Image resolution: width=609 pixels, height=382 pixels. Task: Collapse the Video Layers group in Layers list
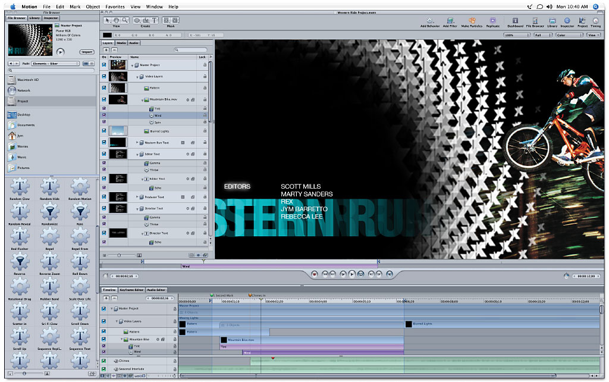(137, 77)
